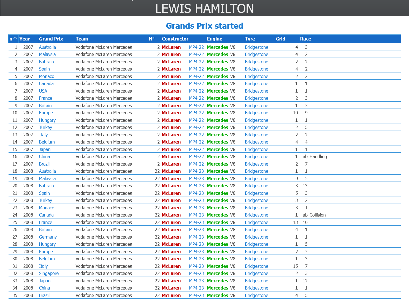The image size is (409, 300).
Task: Open MP4-22 chassis link in row 3
Action: (x=196, y=62)
